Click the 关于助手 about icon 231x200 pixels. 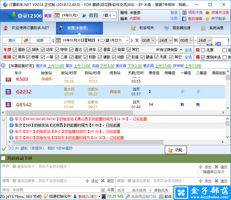207,18
